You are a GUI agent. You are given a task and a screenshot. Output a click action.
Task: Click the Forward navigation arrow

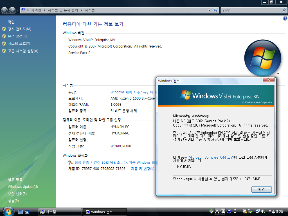point(12,10)
